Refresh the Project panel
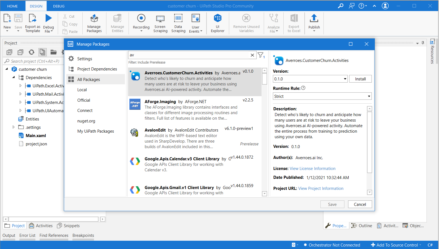The width and height of the screenshot is (439, 249). point(32,52)
